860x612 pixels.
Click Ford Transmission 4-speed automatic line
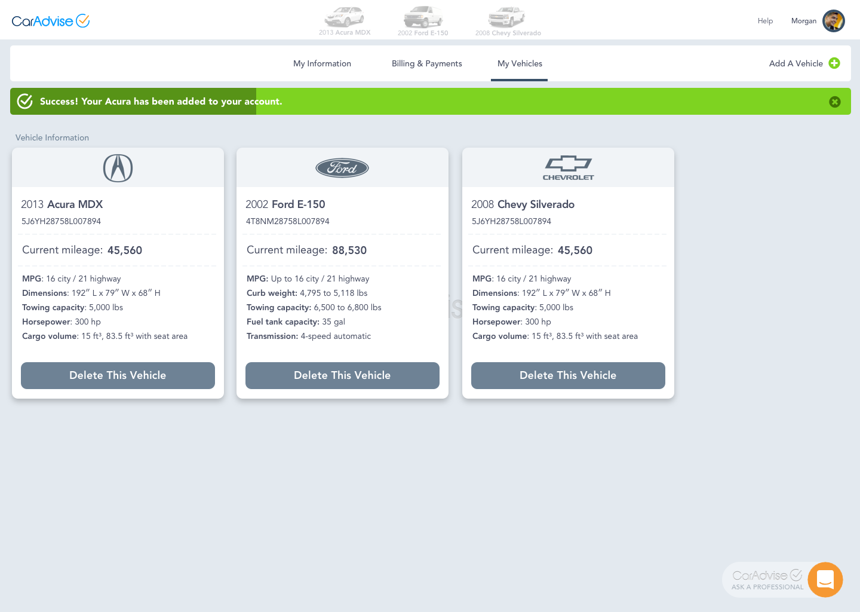tap(309, 336)
